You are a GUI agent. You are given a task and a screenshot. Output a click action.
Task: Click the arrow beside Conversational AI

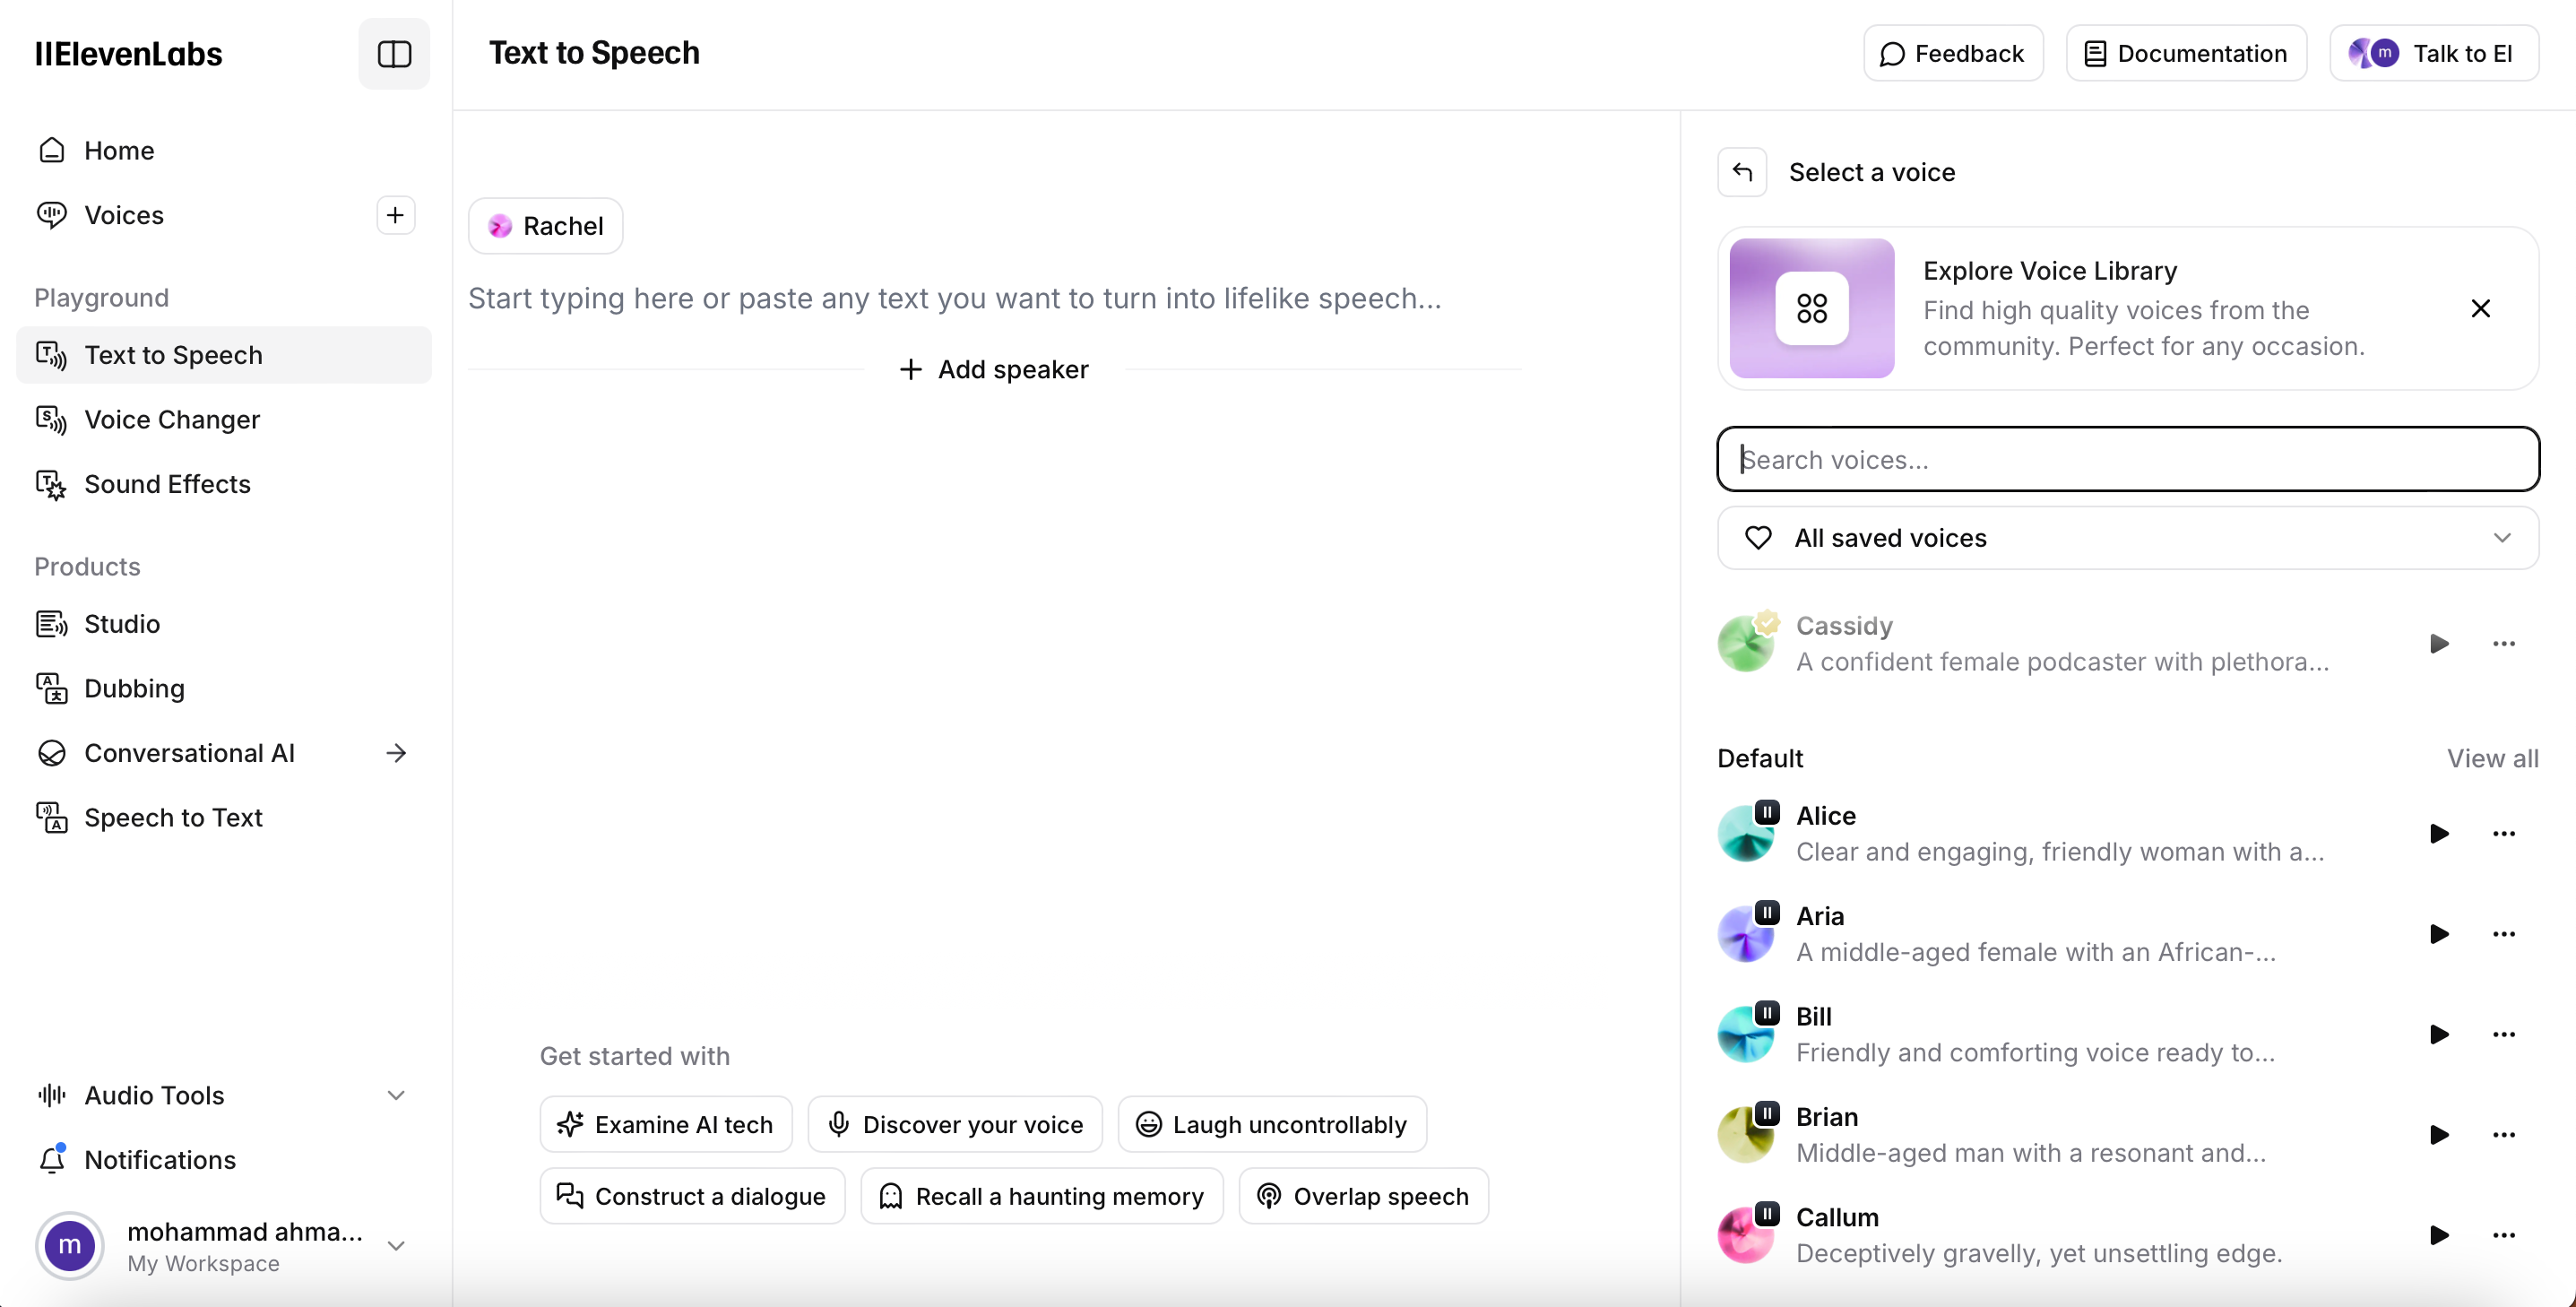tap(396, 753)
